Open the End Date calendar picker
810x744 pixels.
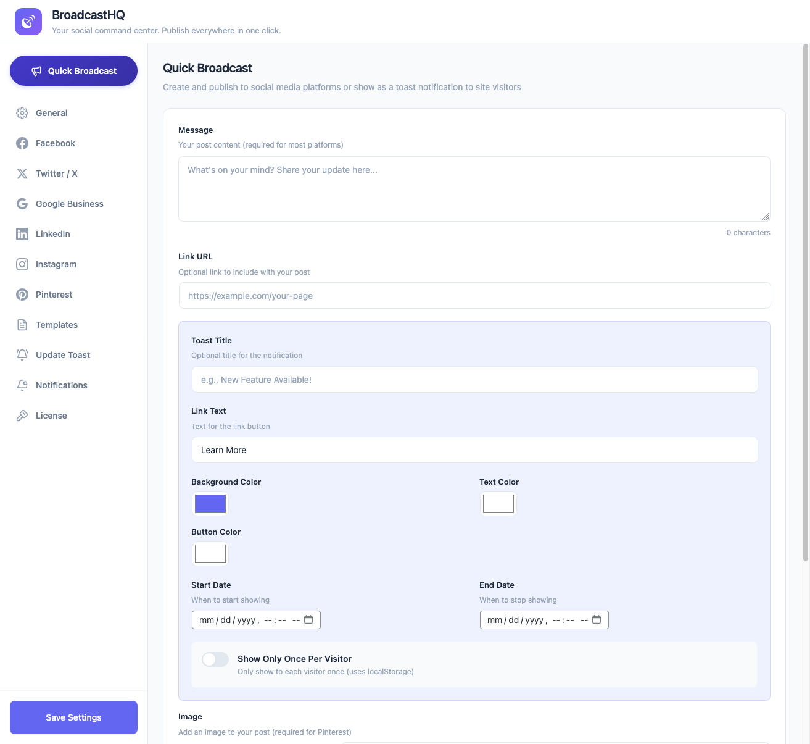tap(597, 619)
